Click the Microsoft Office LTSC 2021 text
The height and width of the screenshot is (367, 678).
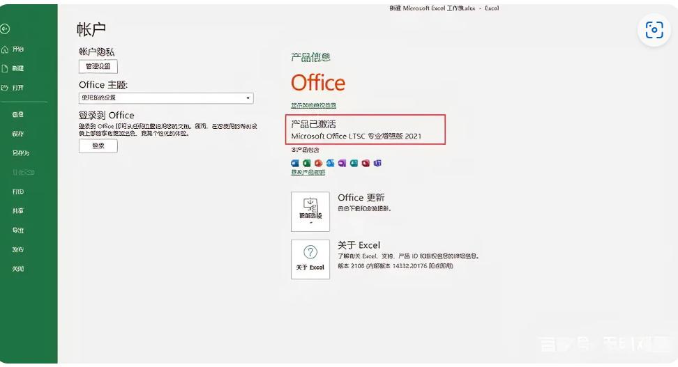click(x=356, y=136)
